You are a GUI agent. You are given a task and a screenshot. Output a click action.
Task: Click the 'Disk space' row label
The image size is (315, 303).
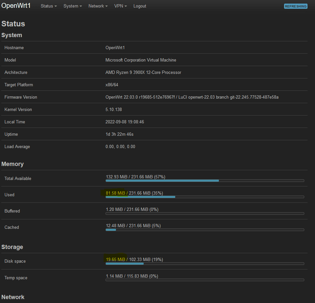[15, 261]
